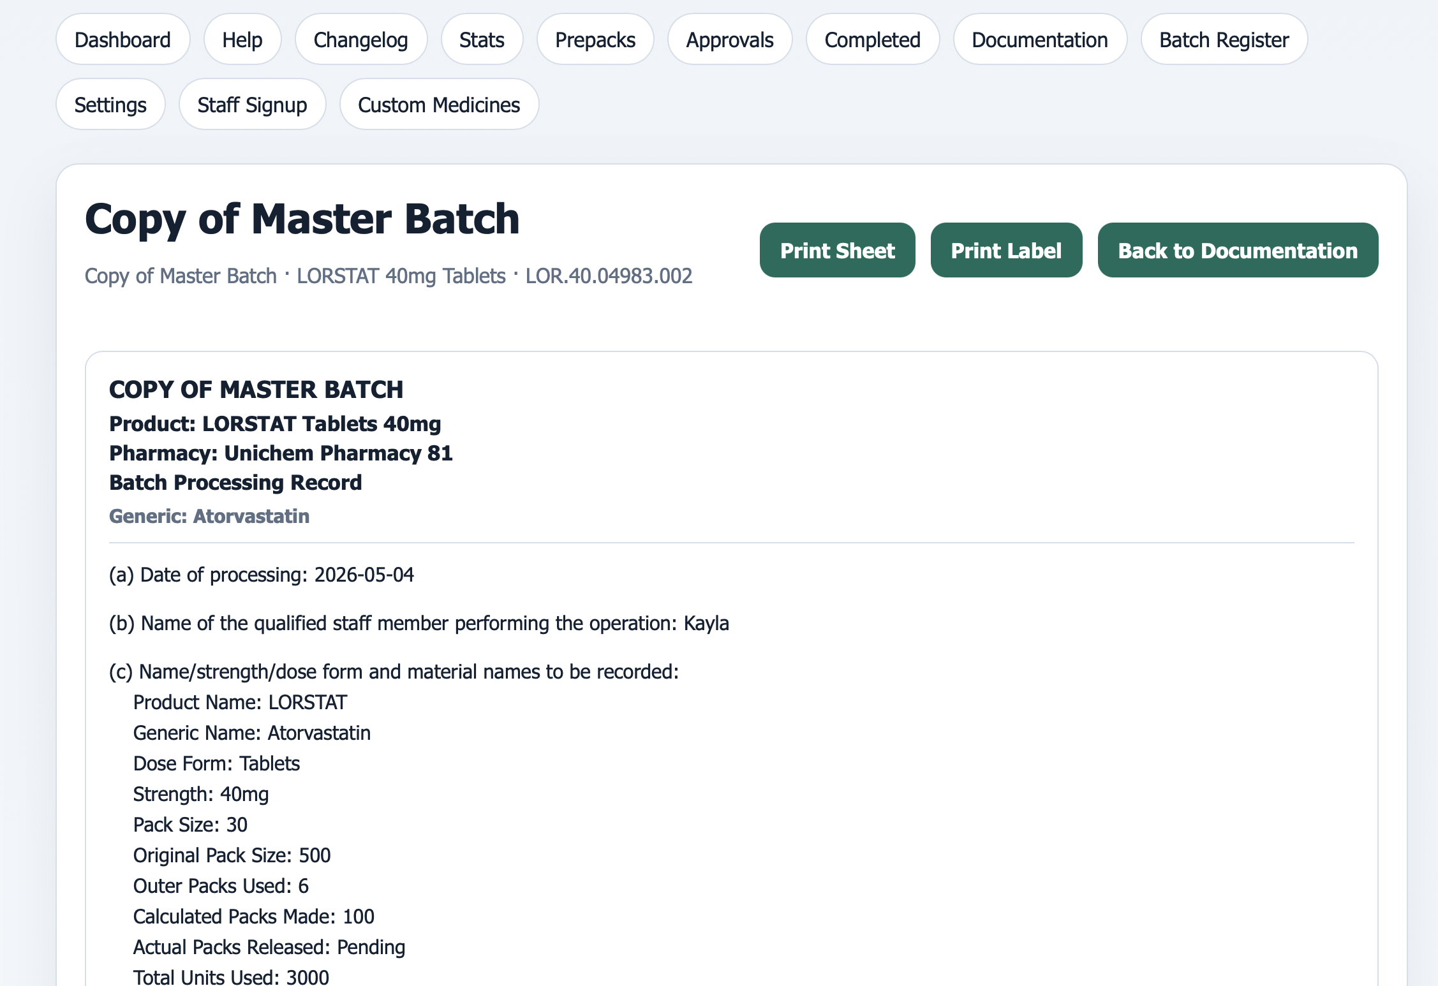
Task: Click the COPY OF MASTER BATCH card heading
Action: click(x=256, y=390)
